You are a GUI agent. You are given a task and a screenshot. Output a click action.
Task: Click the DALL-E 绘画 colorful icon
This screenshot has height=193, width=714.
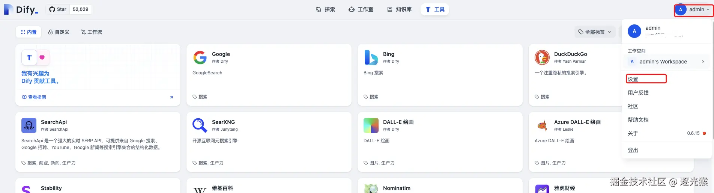[x=371, y=125]
